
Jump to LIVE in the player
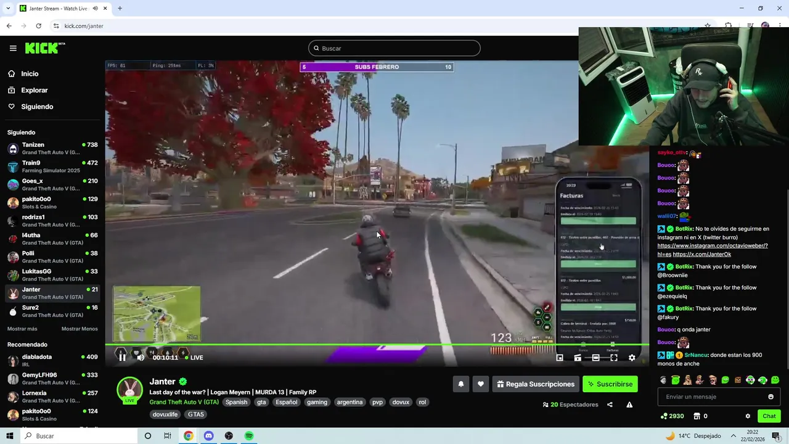tap(194, 358)
